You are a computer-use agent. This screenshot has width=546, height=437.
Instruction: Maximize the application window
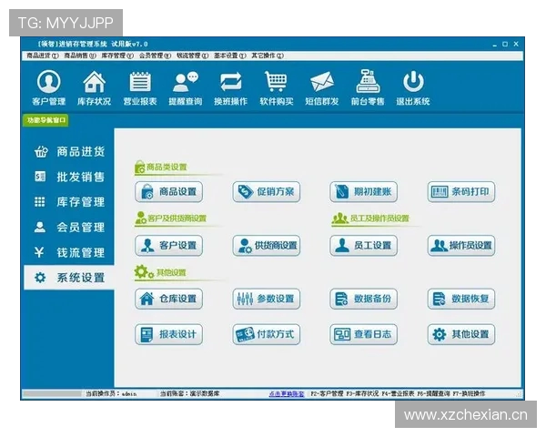(x=505, y=45)
